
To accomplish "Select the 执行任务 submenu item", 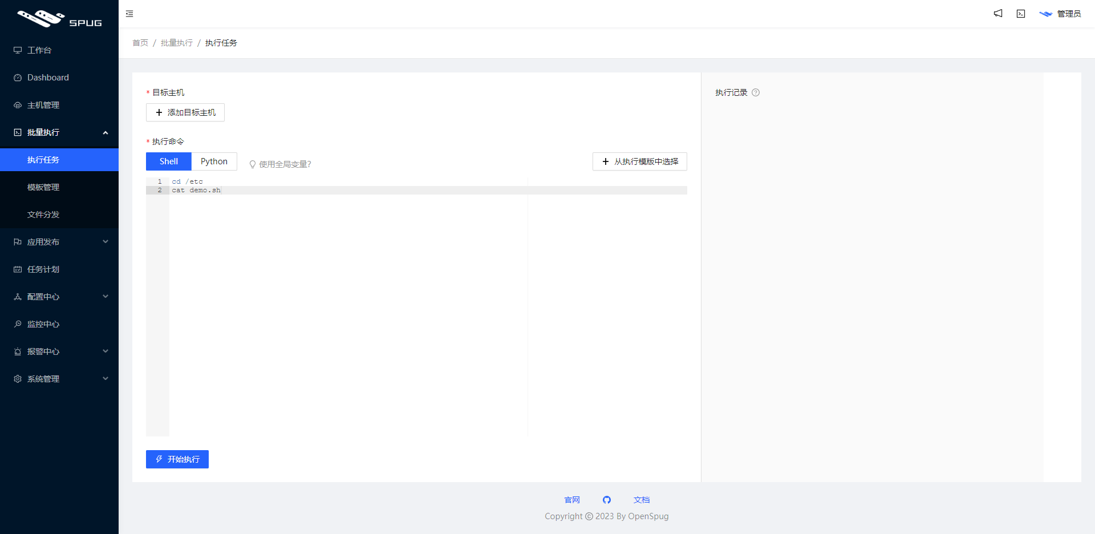I will tap(59, 160).
